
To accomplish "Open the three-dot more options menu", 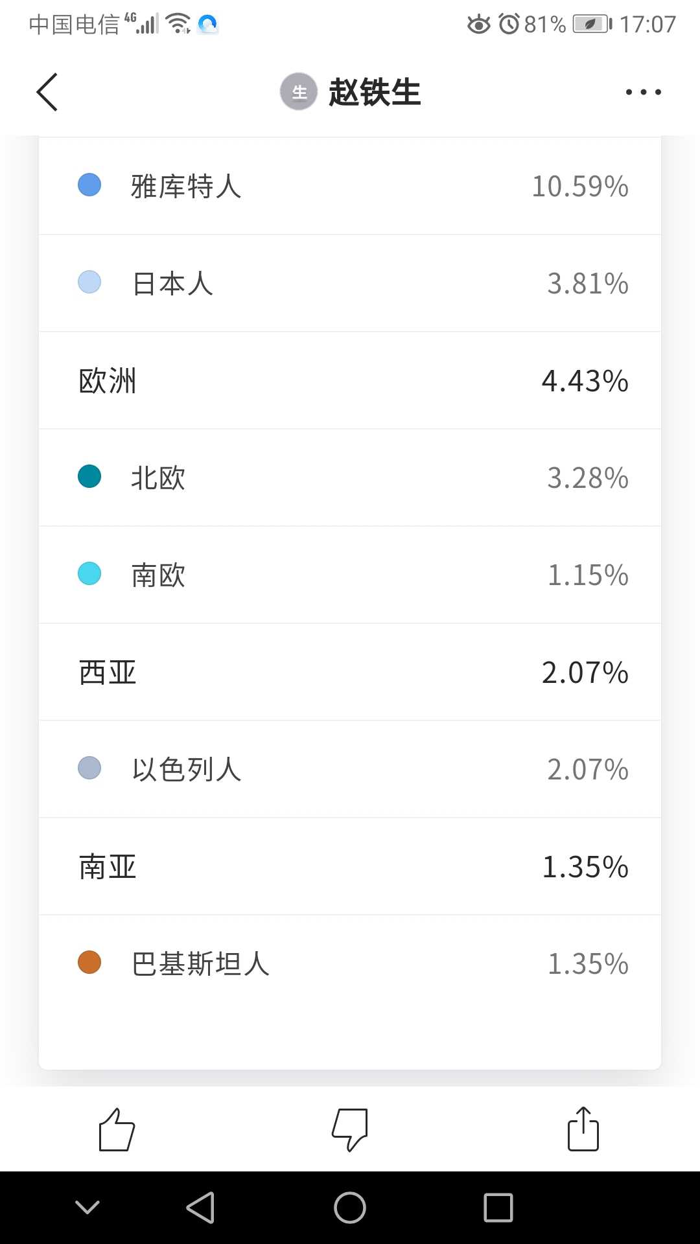I will tap(643, 92).
